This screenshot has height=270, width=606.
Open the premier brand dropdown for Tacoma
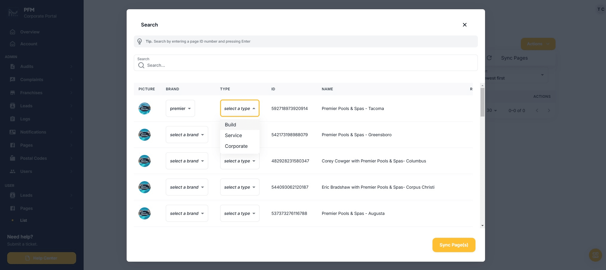[180, 108]
